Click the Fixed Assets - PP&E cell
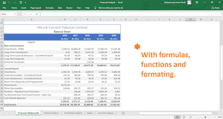The height and width of the screenshot is (119, 223). pos(31,49)
